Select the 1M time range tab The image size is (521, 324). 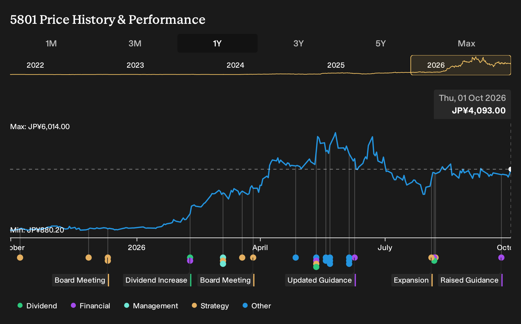(51, 43)
